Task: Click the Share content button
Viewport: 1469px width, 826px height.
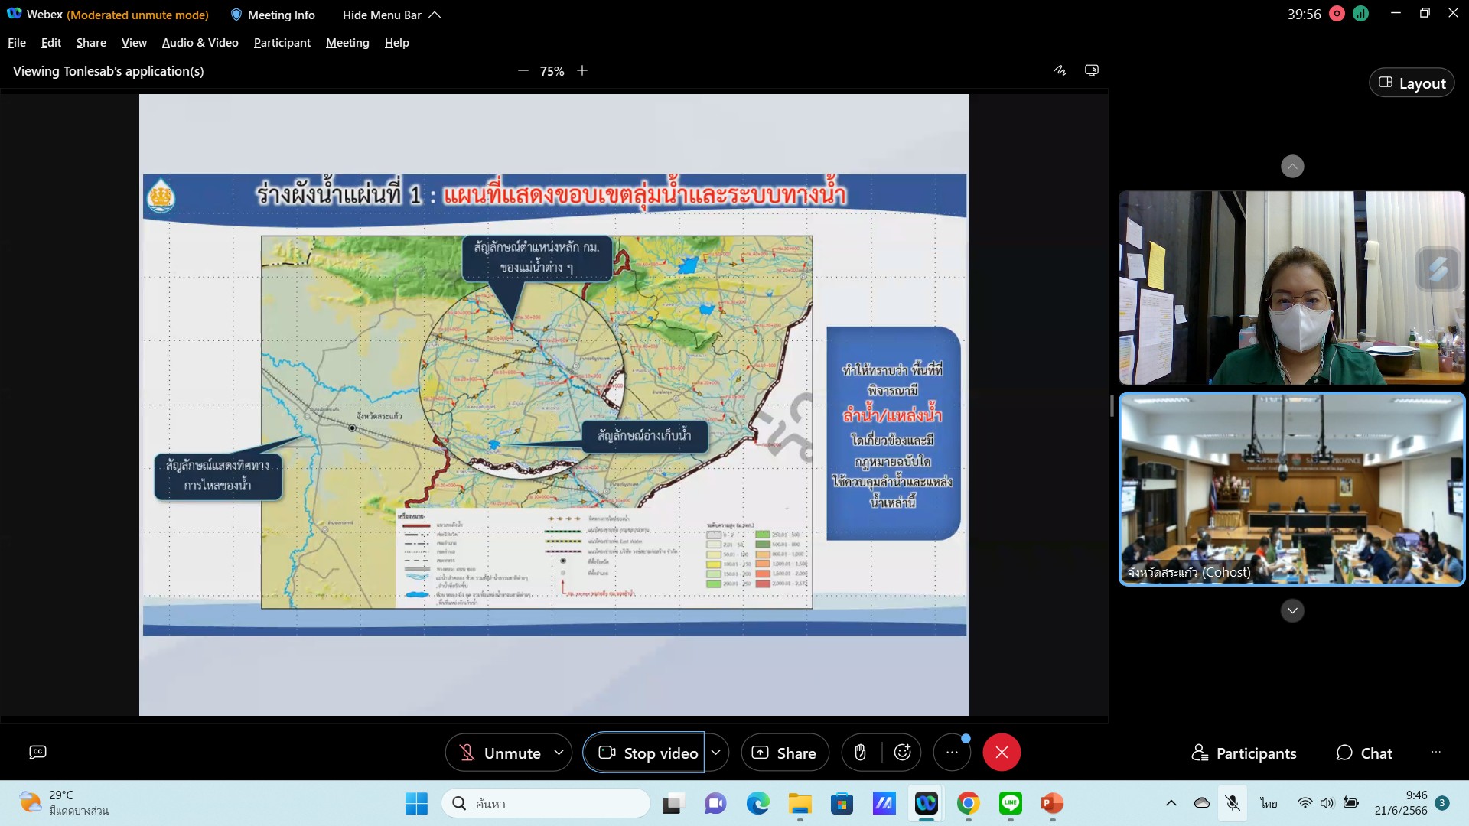Action: coord(784,753)
